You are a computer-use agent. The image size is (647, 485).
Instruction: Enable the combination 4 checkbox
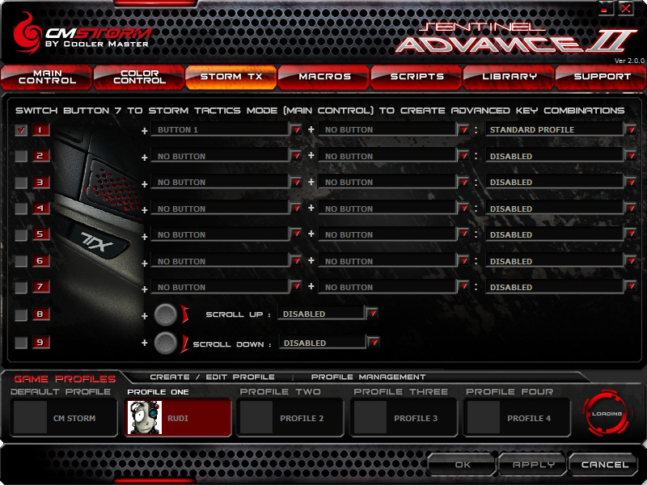[x=21, y=209]
